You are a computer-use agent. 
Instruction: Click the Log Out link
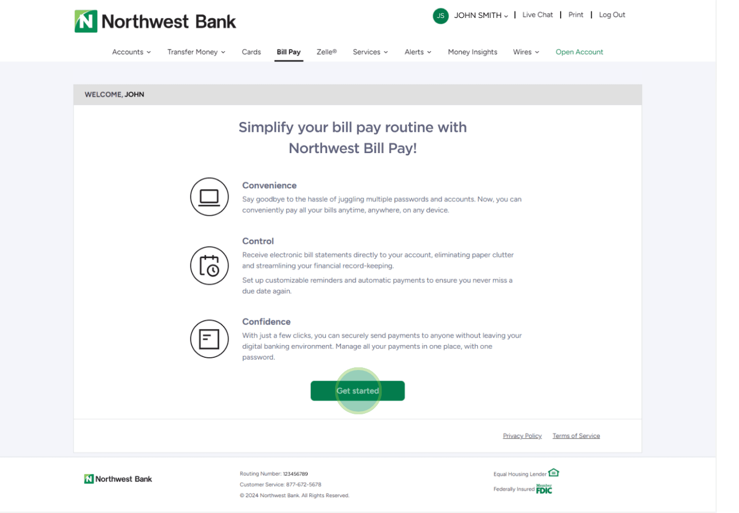[612, 15]
